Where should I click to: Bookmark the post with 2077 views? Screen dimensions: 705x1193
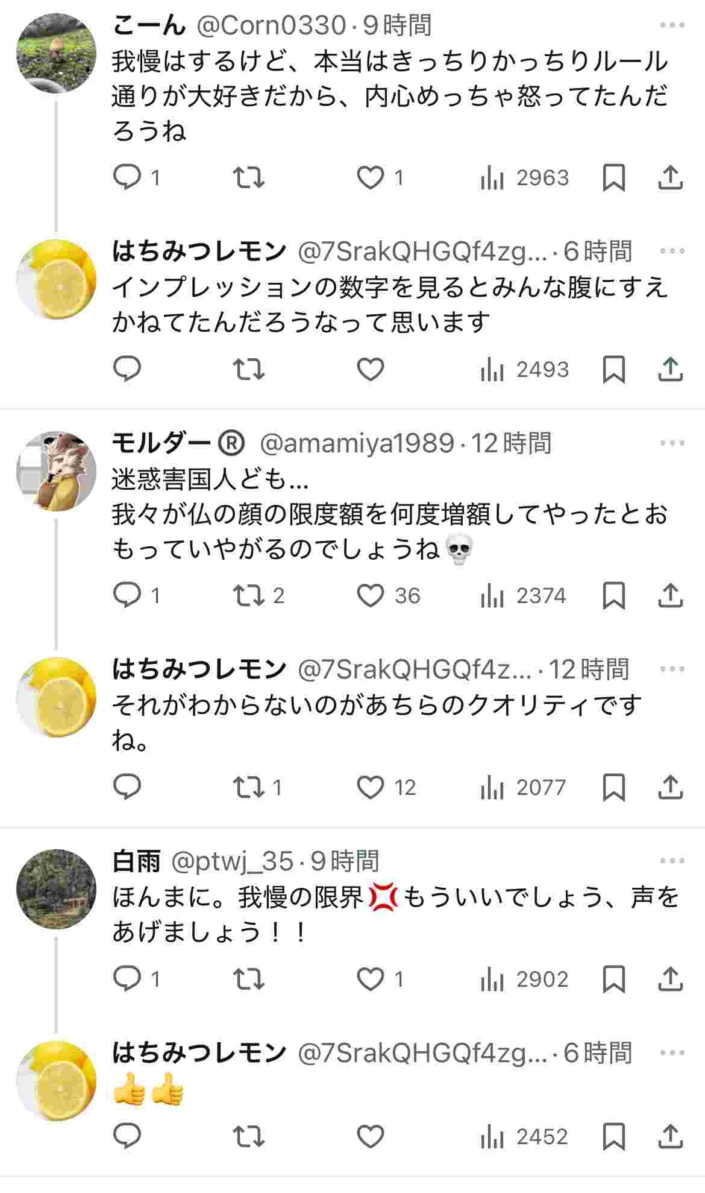[x=613, y=787]
